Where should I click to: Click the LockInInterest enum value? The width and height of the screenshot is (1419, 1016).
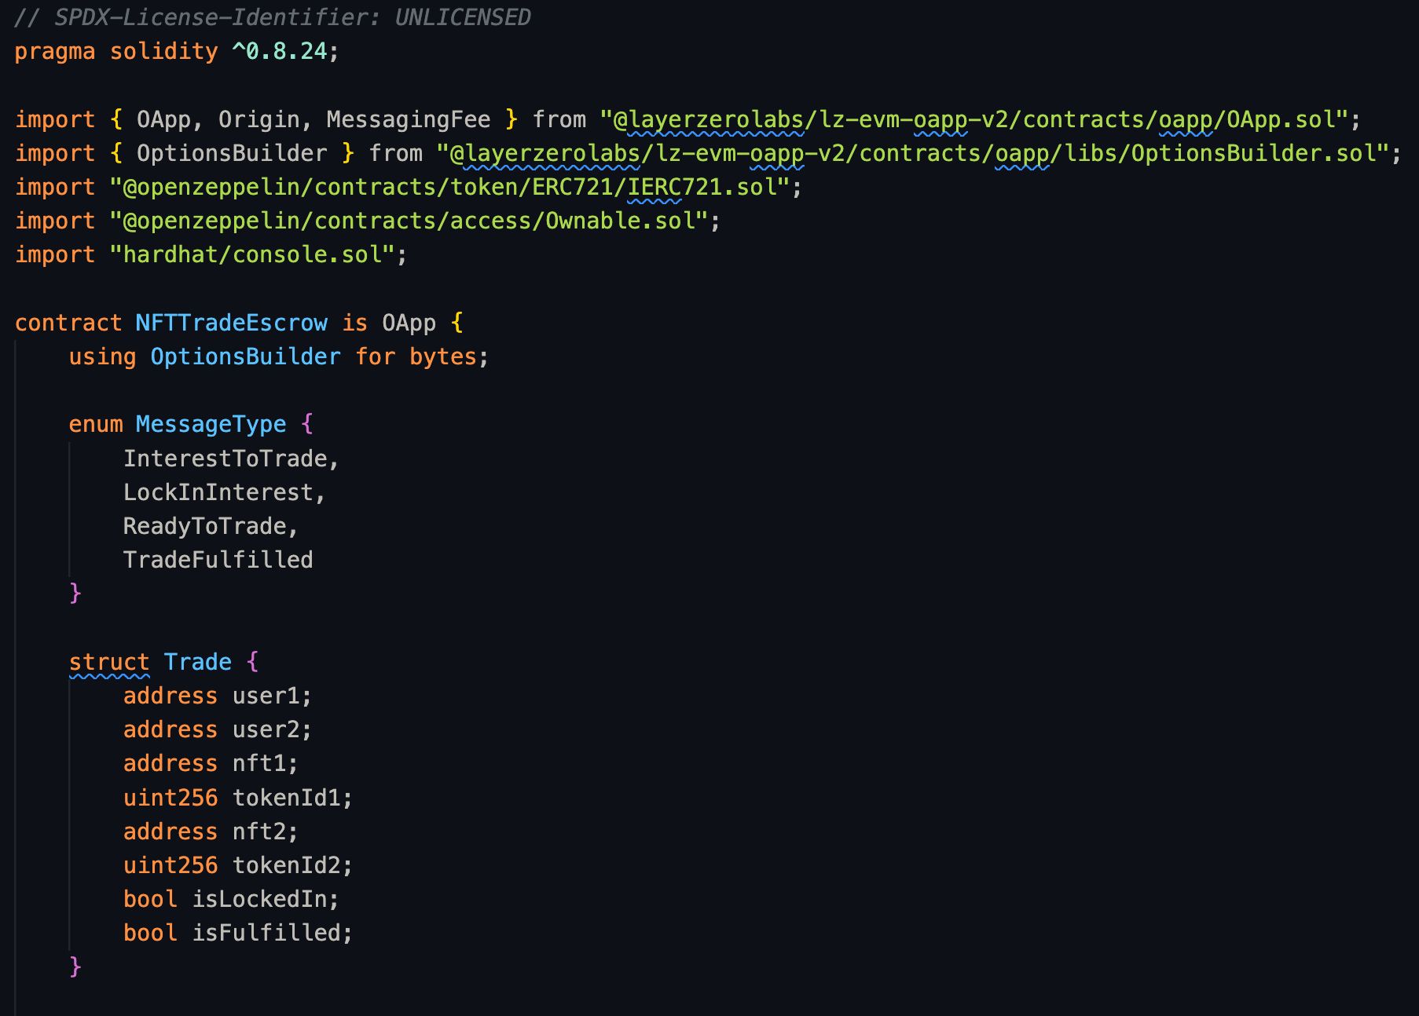click(218, 492)
